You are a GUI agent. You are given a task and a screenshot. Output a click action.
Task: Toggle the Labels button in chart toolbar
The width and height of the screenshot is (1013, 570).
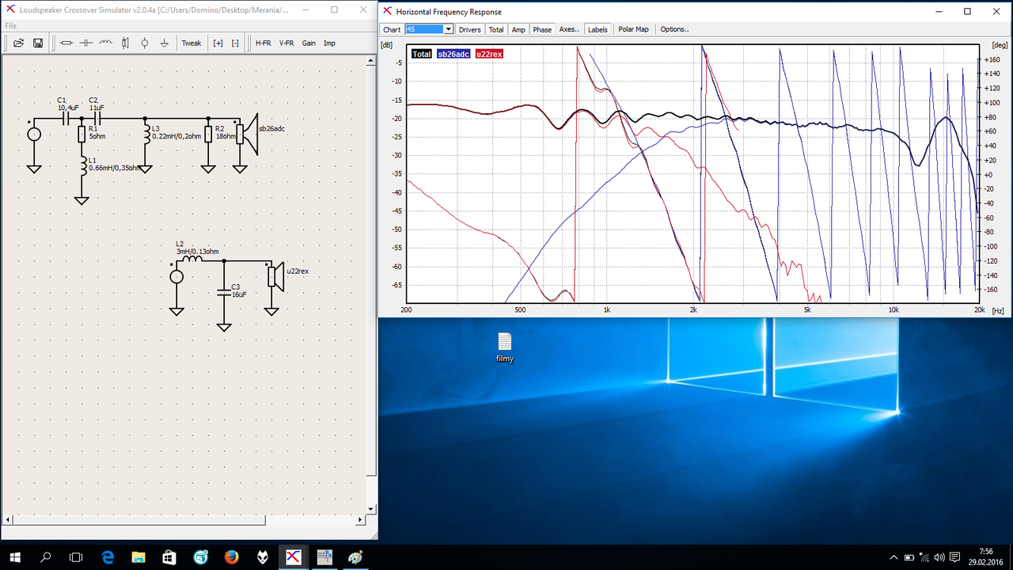coord(598,29)
